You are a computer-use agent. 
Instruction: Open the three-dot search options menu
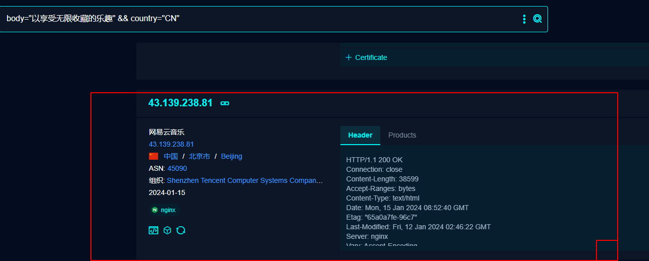524,19
